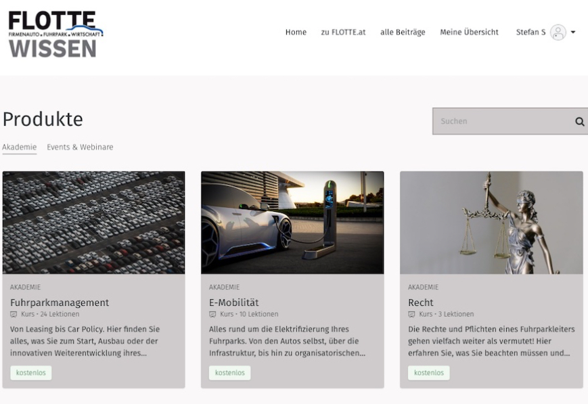Expand the user account dropdown arrow

click(x=573, y=32)
